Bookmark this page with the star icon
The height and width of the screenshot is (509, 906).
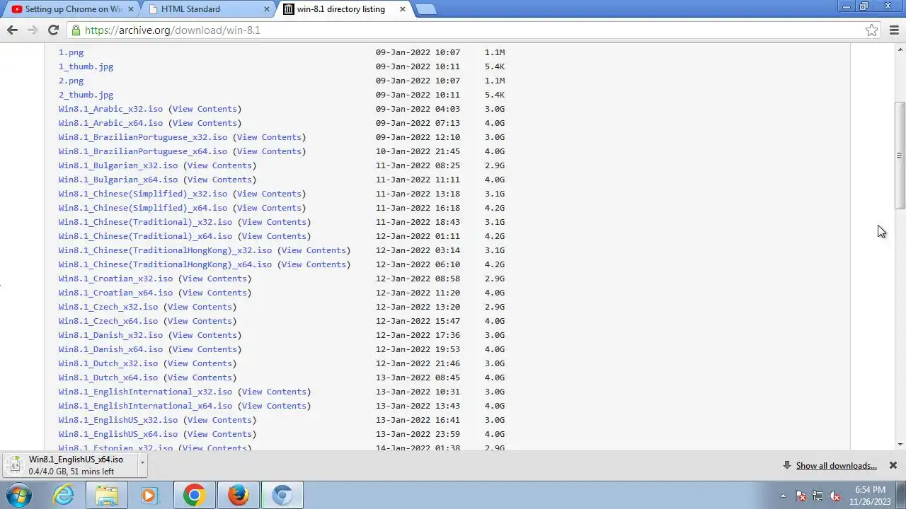pos(871,30)
